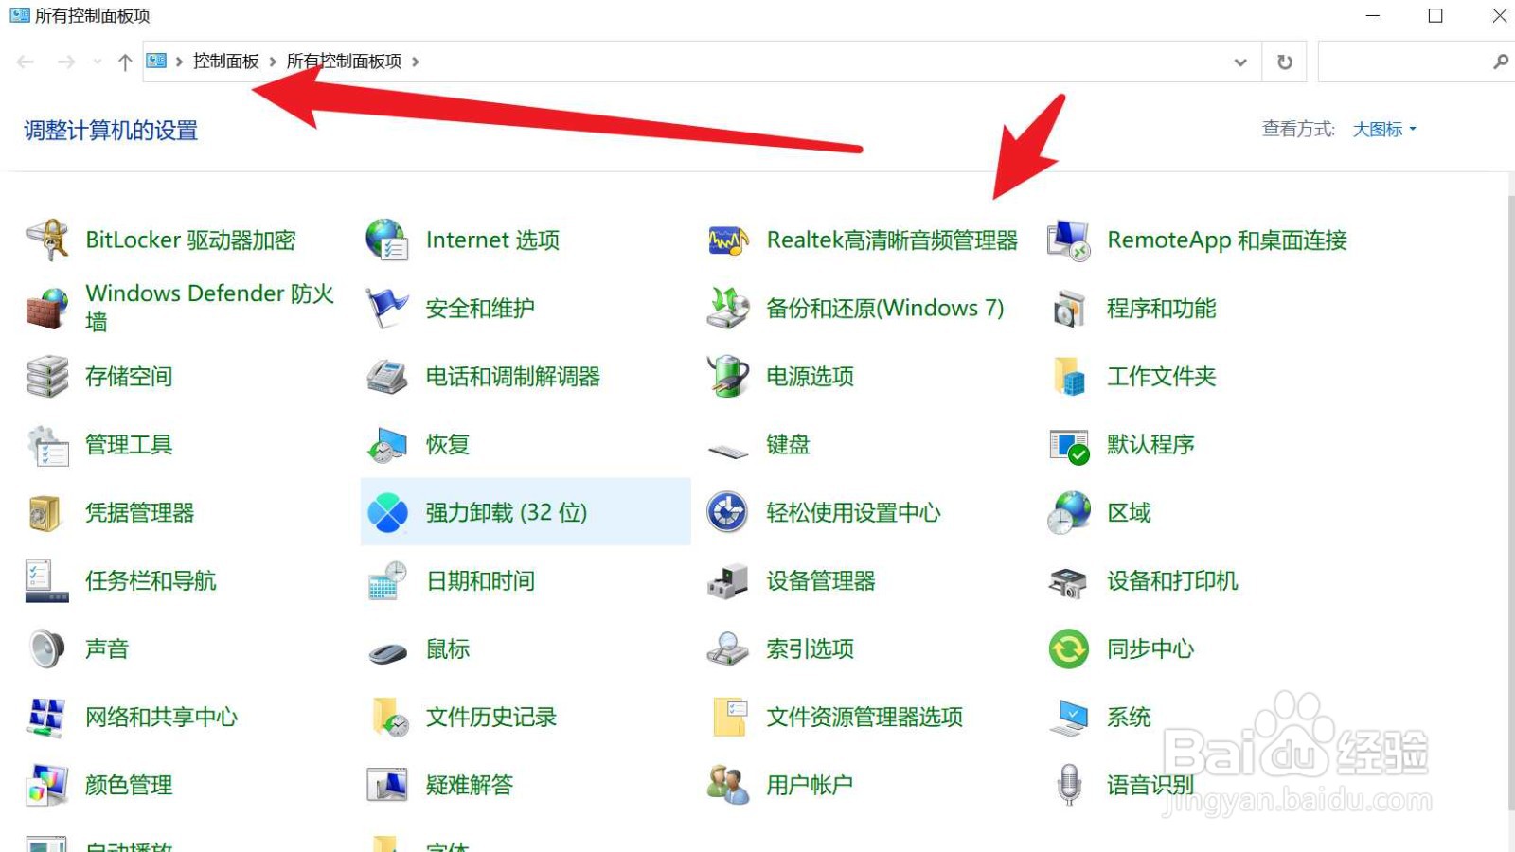The width and height of the screenshot is (1515, 852).
Task: Open the 声音 speaker icon
Action: (46, 648)
